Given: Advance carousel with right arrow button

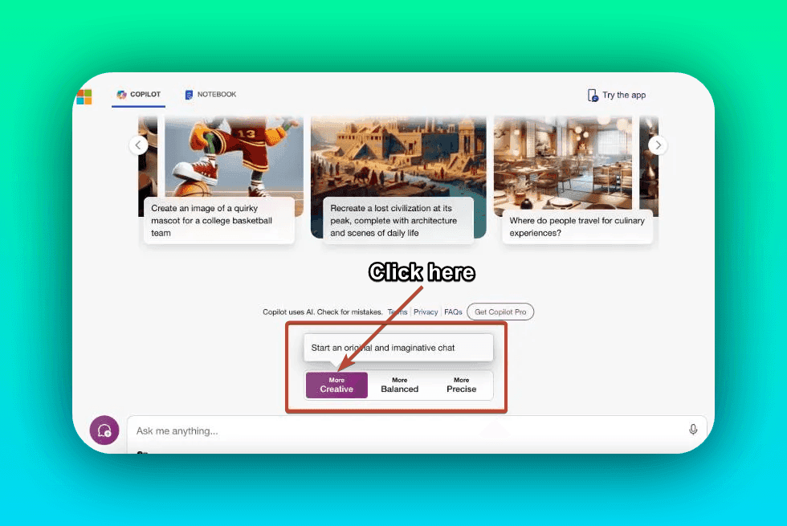Looking at the screenshot, I should coord(658,145).
